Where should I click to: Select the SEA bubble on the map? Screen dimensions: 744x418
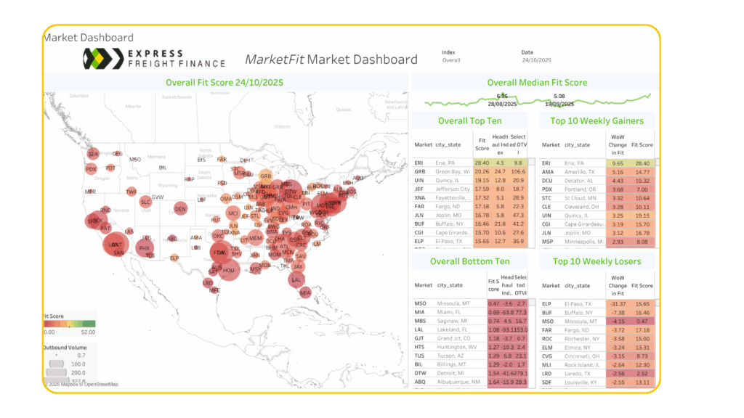(x=92, y=154)
